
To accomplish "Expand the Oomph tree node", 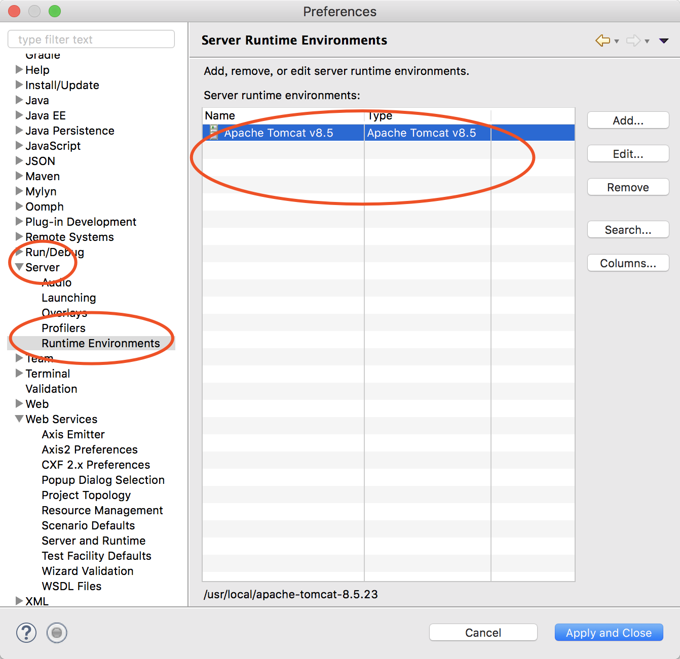I will (x=19, y=206).
